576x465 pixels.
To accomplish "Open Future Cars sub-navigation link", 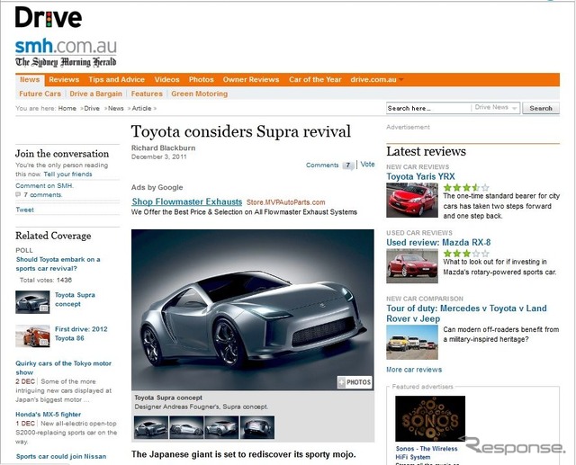I will (x=40, y=94).
